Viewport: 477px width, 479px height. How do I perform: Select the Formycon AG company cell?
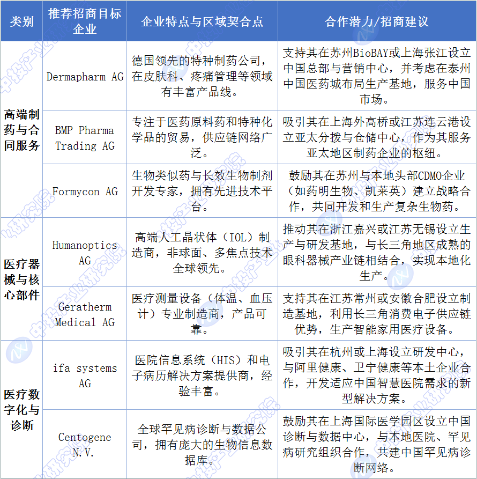pyautogui.click(x=85, y=191)
